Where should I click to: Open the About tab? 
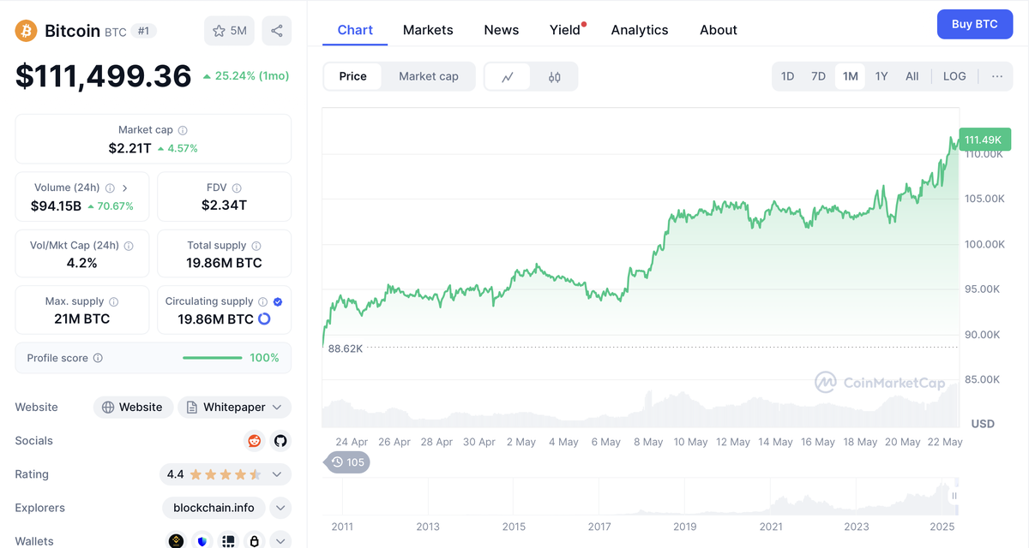click(718, 30)
